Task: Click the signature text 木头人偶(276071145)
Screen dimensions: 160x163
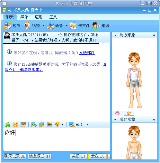Action: (x=30, y=35)
